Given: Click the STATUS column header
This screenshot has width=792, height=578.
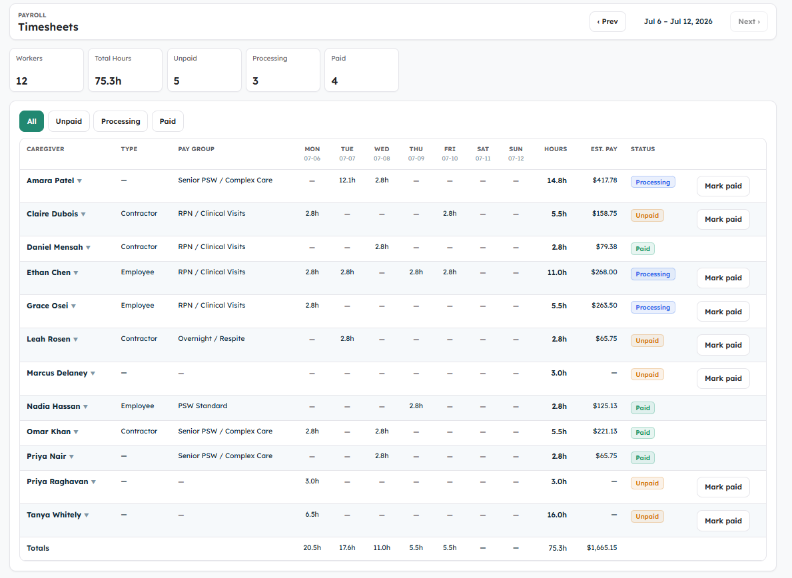Looking at the screenshot, I should coord(643,149).
